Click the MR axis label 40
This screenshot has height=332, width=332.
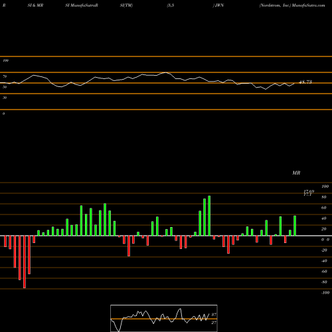(x=324, y=218)
